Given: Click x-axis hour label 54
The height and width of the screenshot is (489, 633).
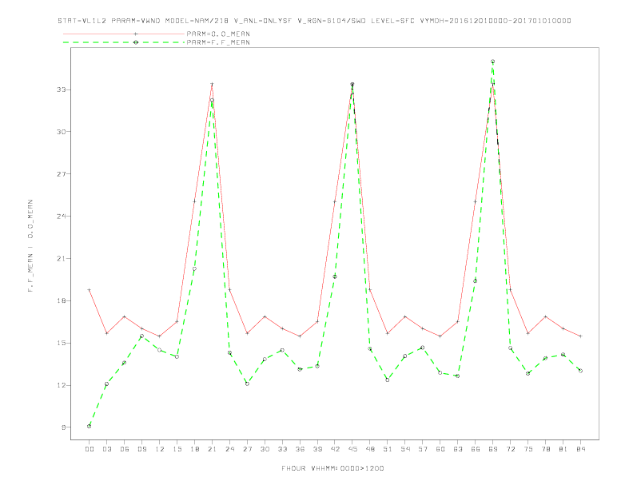Looking at the screenshot, I should [x=405, y=449].
